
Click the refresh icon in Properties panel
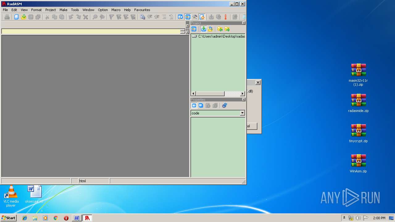click(x=224, y=105)
